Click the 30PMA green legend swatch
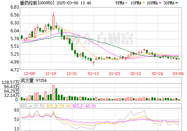The width and height of the screenshot is (187, 131). pos(177,3)
